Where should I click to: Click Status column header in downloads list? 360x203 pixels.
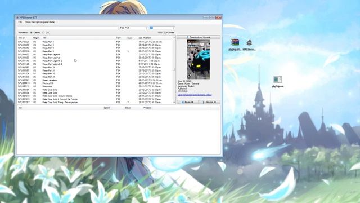point(128,108)
